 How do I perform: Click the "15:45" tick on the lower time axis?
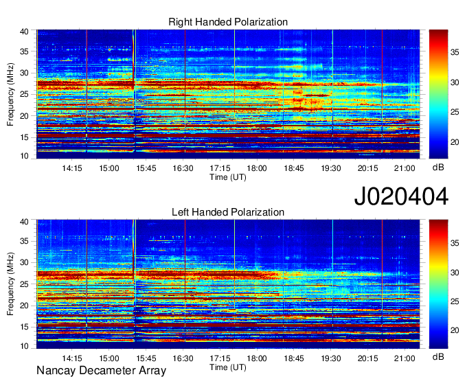tap(146, 358)
